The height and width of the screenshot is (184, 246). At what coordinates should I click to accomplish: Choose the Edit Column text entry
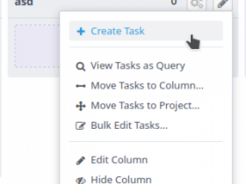[x=119, y=160]
